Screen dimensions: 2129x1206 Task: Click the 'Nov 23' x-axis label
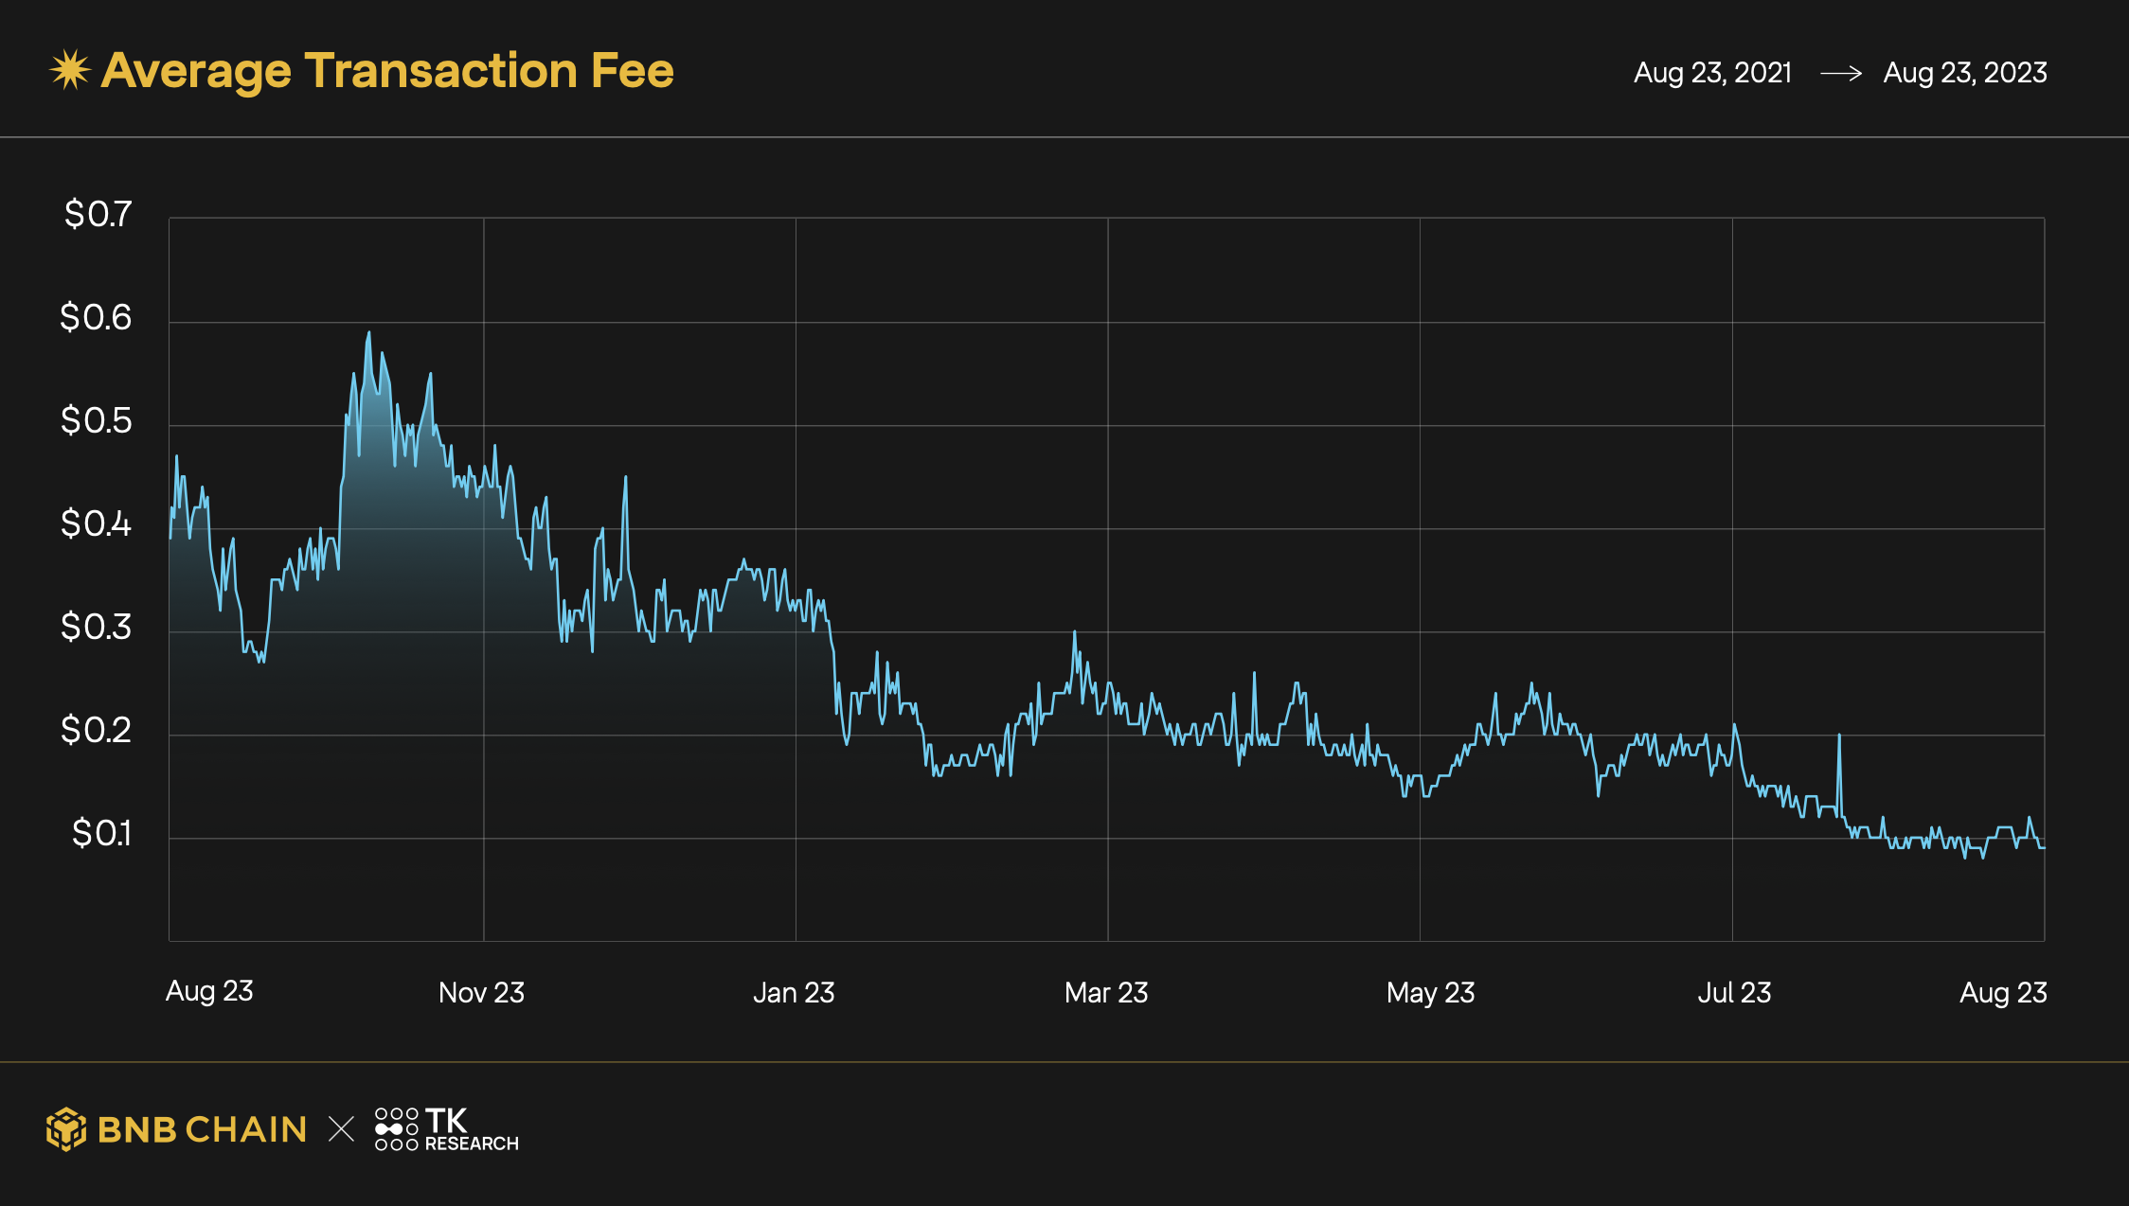(481, 992)
